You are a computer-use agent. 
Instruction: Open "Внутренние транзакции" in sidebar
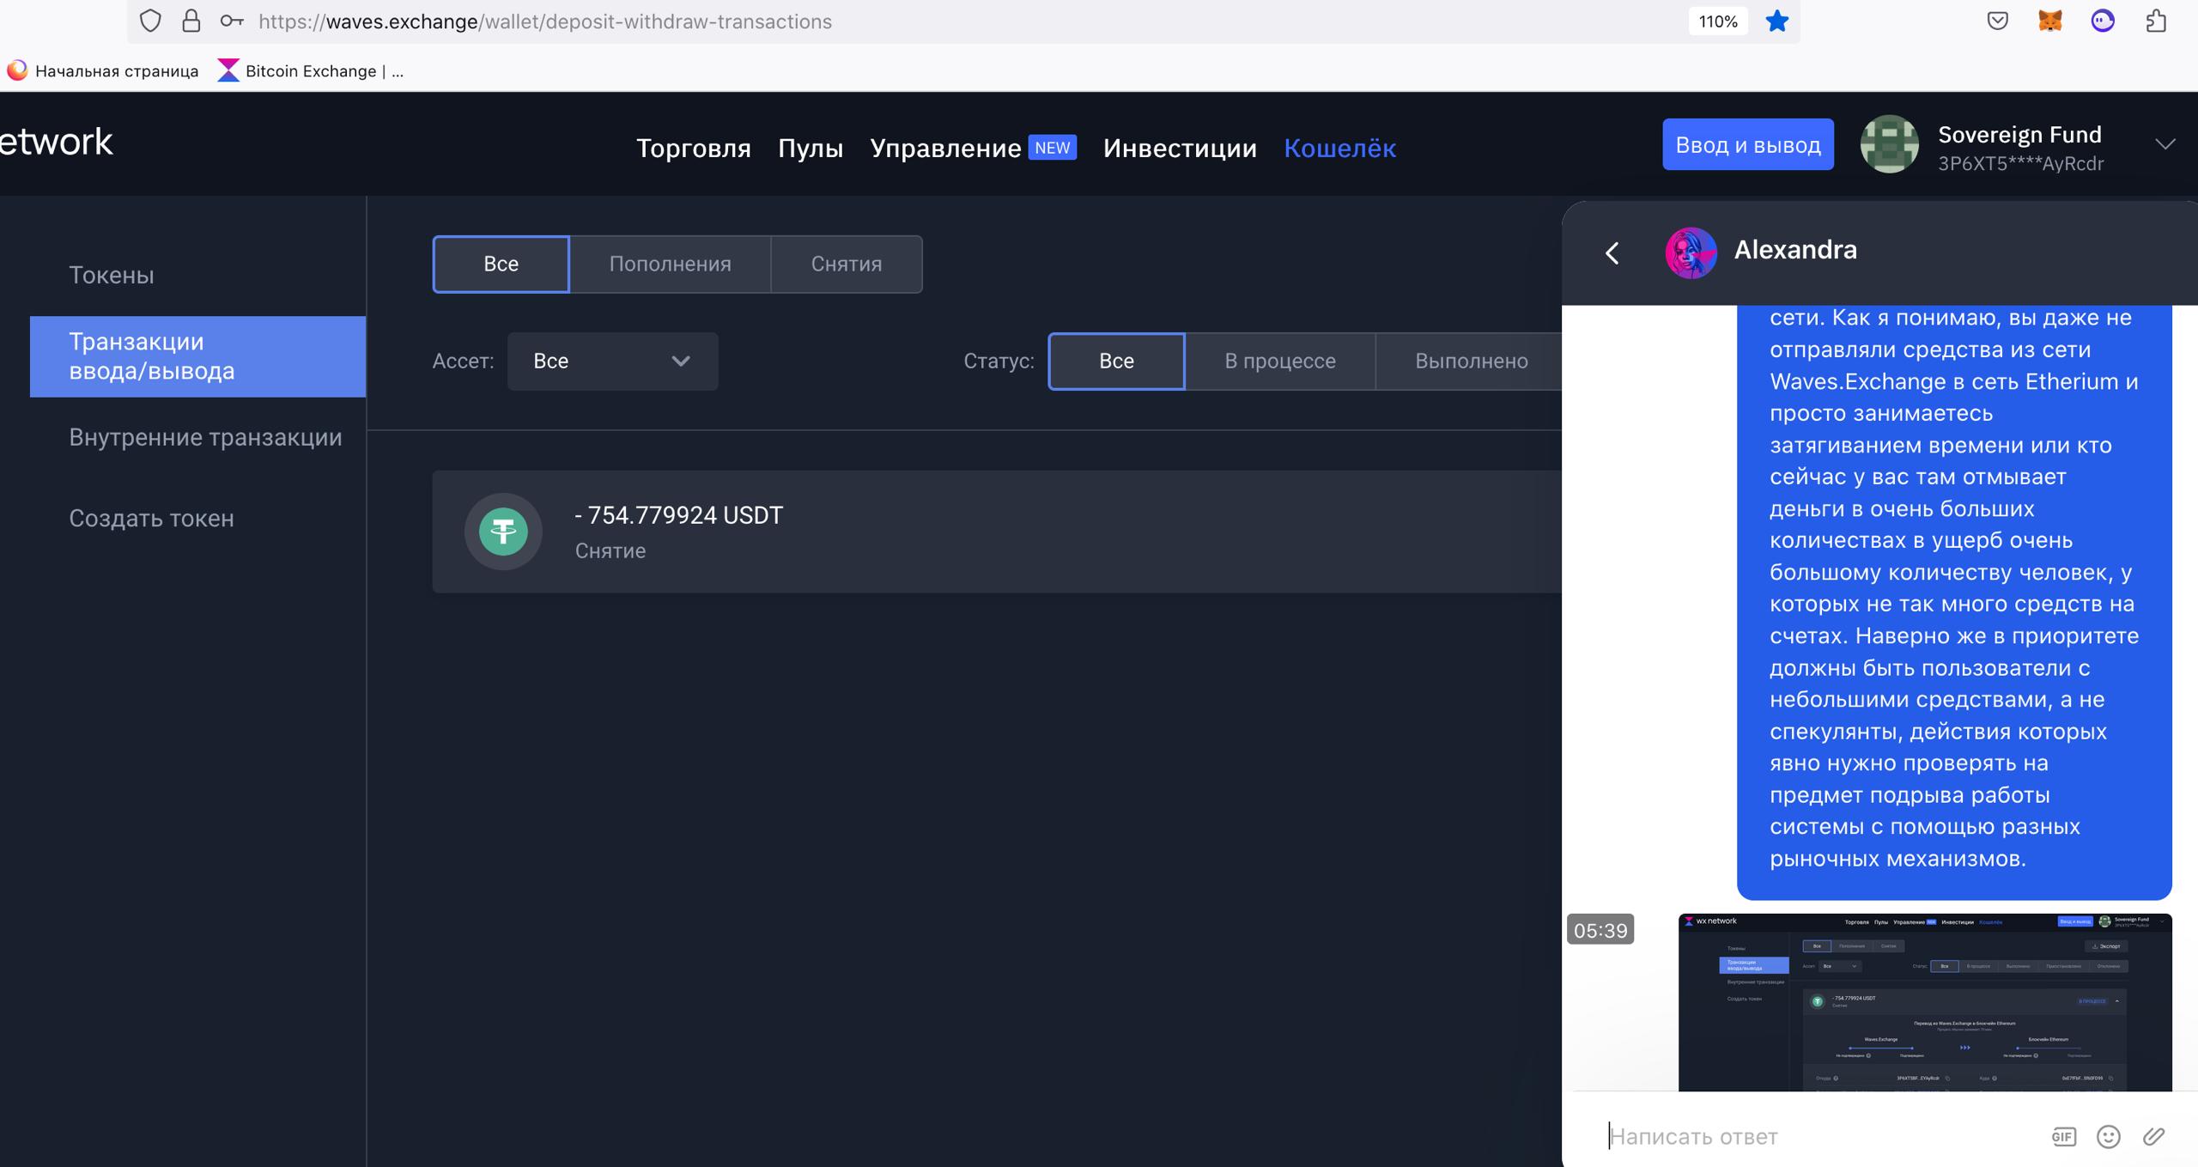pyautogui.click(x=205, y=437)
